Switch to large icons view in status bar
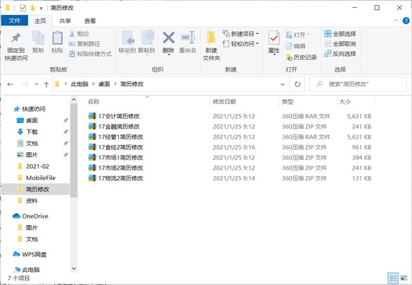412x285 pixels. 404,279
